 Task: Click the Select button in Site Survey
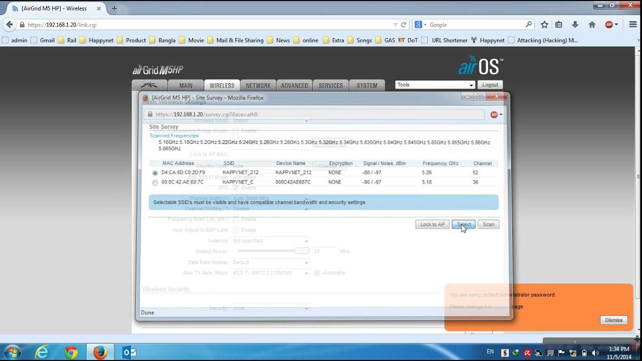[x=464, y=225]
